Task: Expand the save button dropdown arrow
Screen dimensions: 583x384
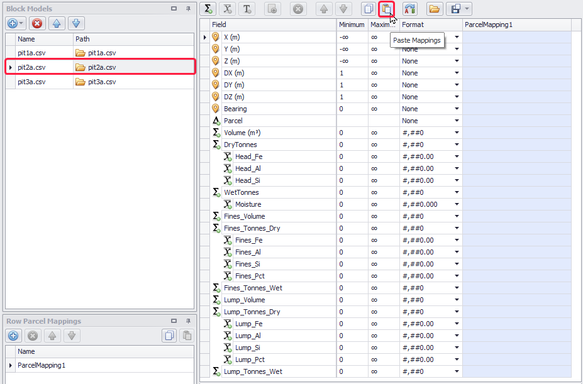Action: tap(467, 9)
